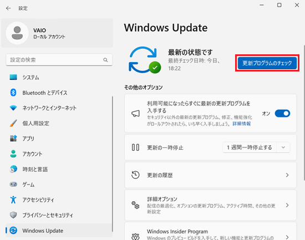The height and width of the screenshot is (240, 305).
Task: Minimize the 設定 window
Action: click(x=262, y=5)
